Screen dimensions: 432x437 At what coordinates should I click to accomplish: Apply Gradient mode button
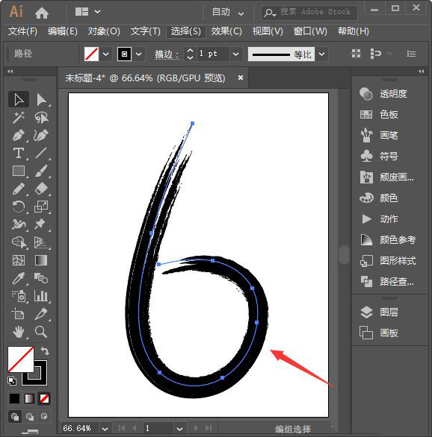pos(29,398)
